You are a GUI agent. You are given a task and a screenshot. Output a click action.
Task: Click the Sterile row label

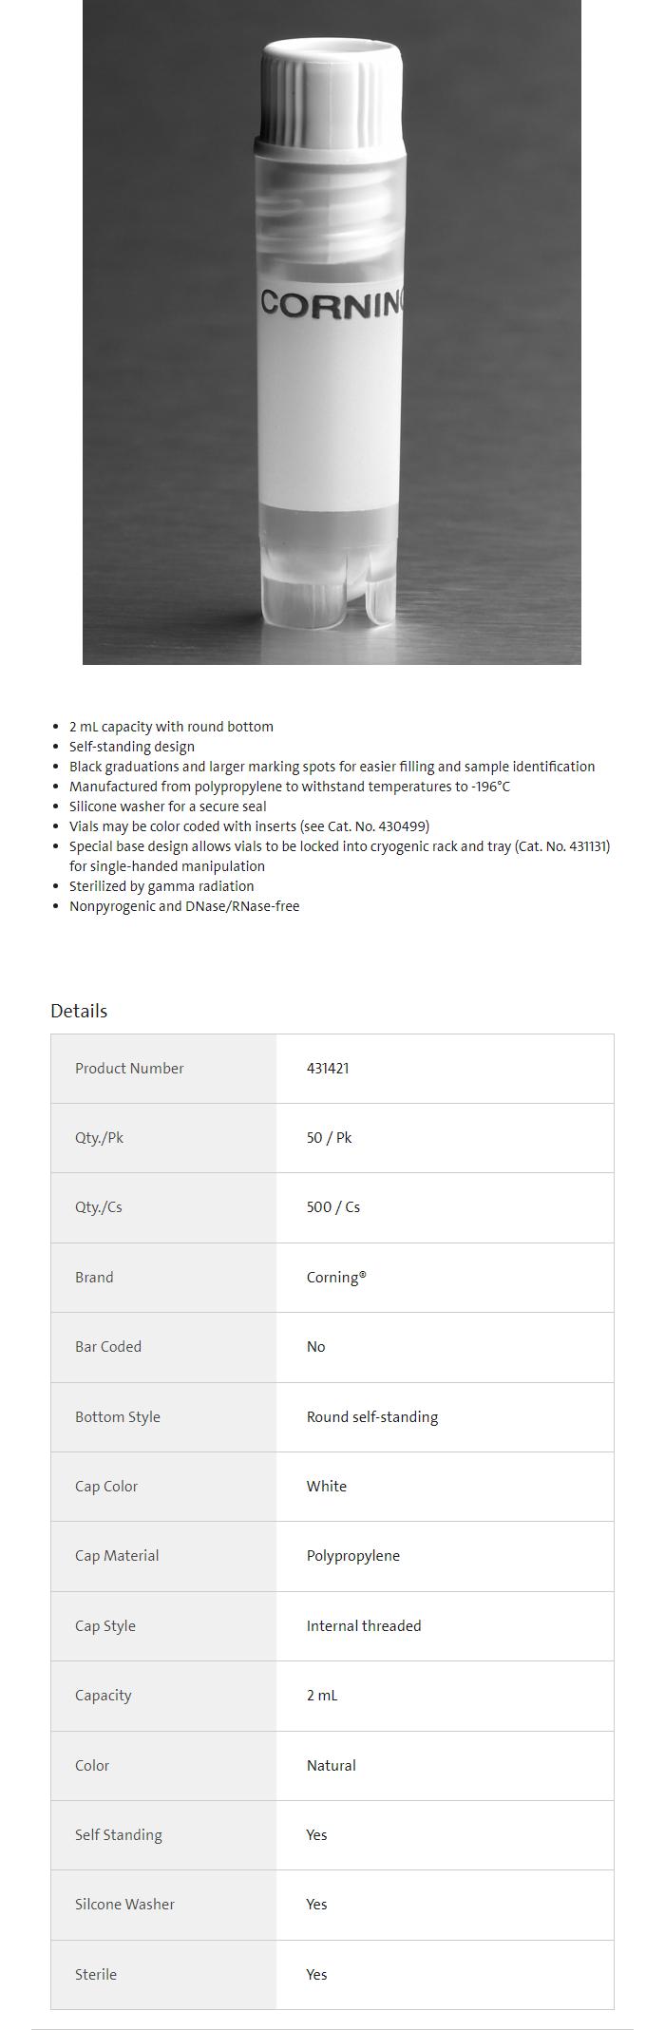(x=96, y=1974)
